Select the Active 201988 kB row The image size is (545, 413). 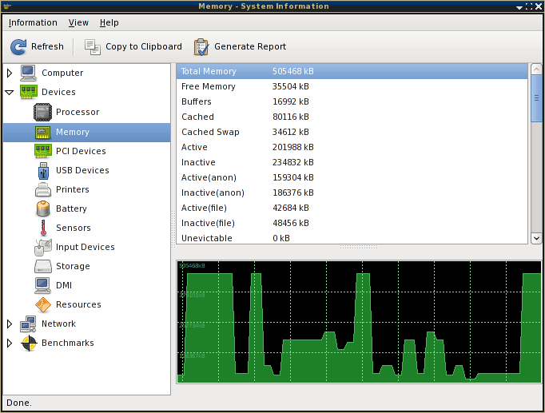click(352, 147)
